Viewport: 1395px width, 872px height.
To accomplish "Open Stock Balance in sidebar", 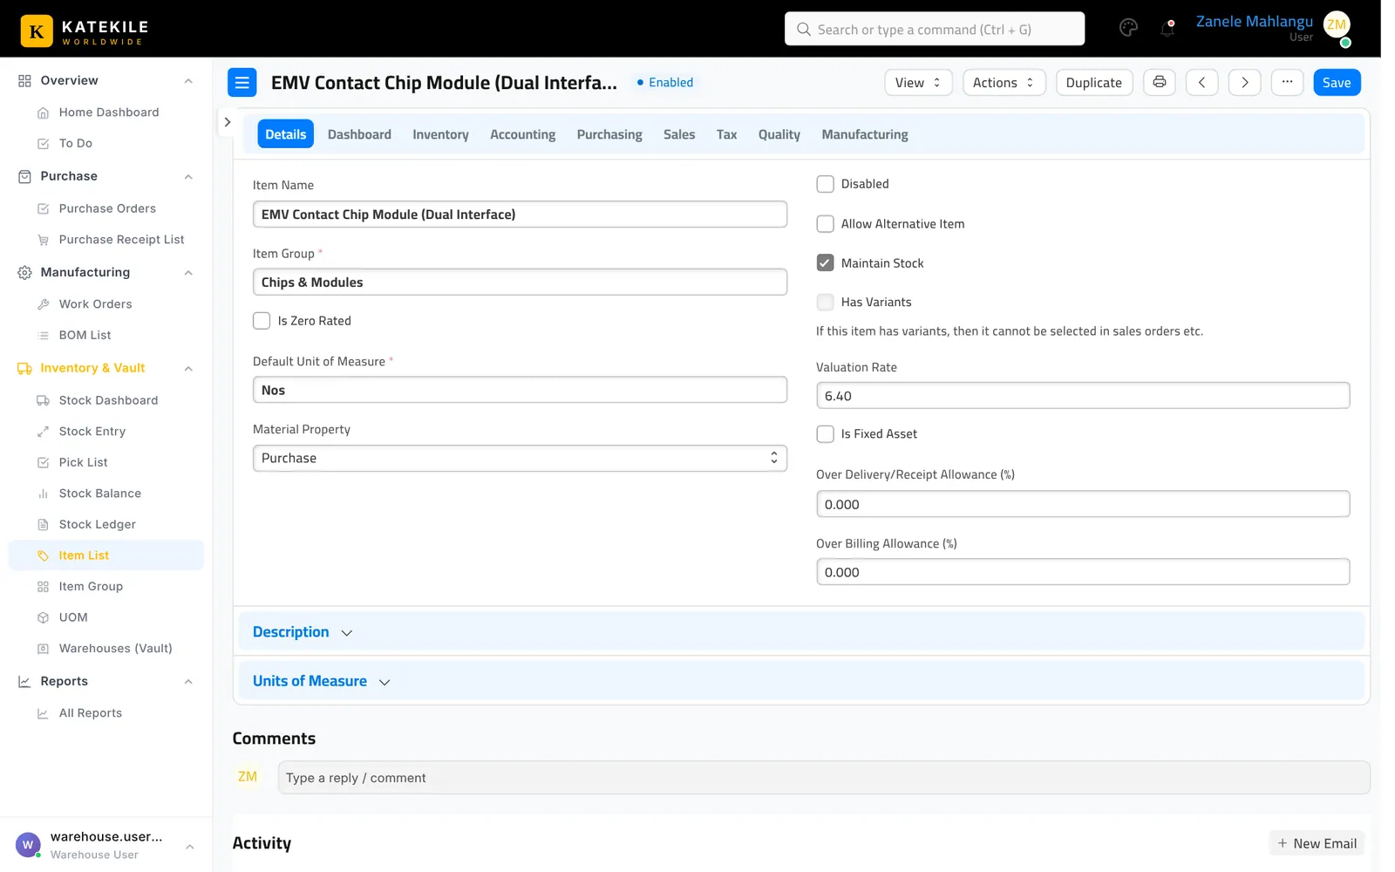I will [x=100, y=494].
